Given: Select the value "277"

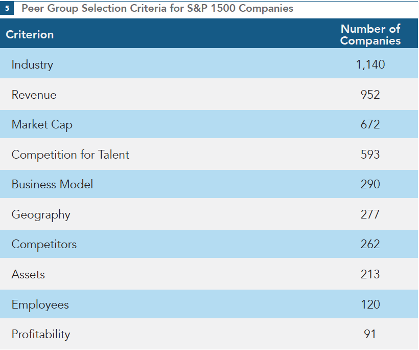Looking at the screenshot, I should 370,214.
